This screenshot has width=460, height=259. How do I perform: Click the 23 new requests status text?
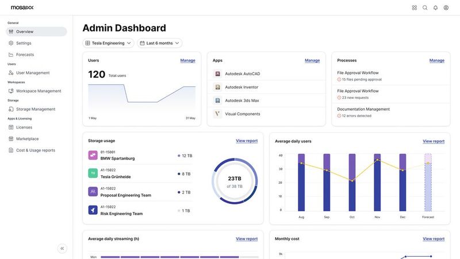(x=355, y=98)
